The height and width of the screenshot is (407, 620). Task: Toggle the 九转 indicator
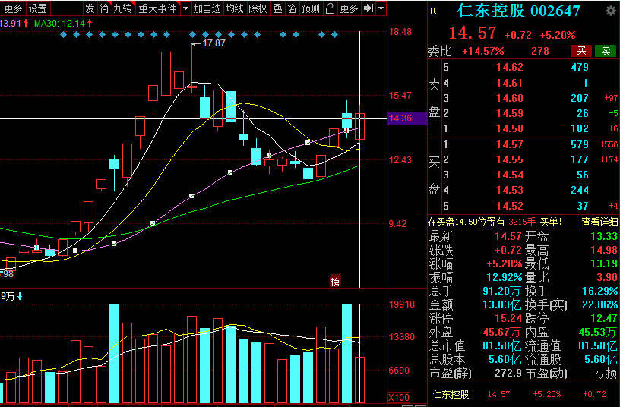point(122,8)
